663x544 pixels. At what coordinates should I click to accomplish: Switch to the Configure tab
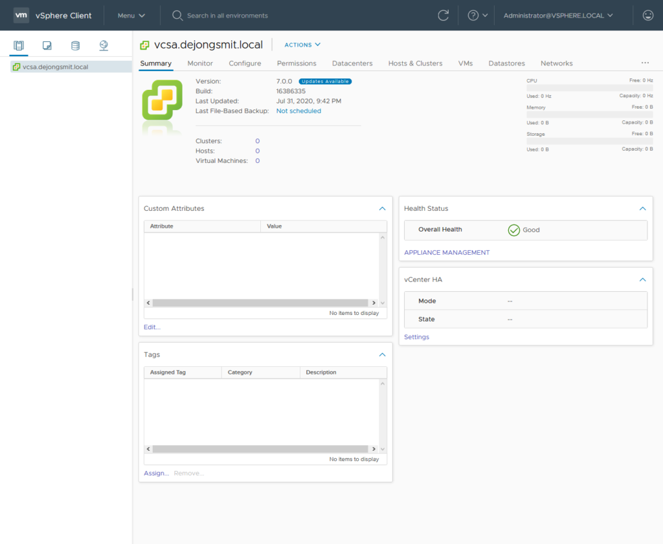click(245, 63)
